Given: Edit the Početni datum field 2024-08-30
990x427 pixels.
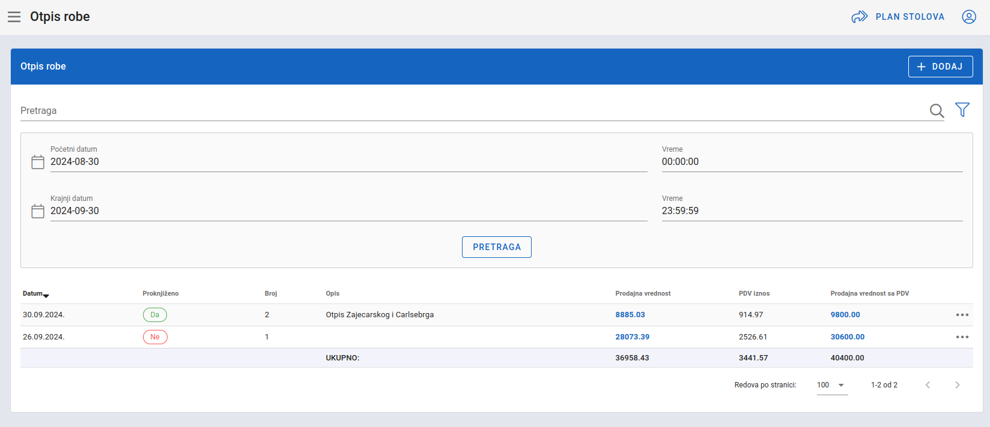Looking at the screenshot, I should click(348, 162).
